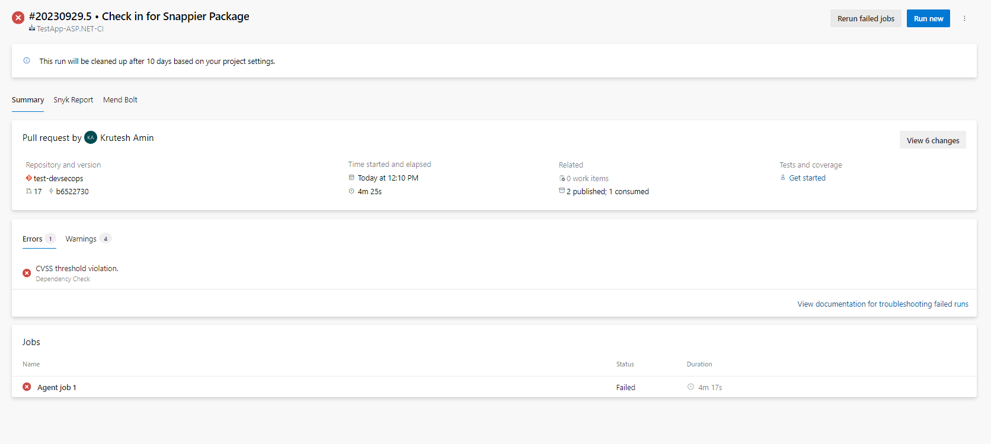Open the more actions vertical ellipsis menu
The image size is (991, 444).
pos(964,18)
